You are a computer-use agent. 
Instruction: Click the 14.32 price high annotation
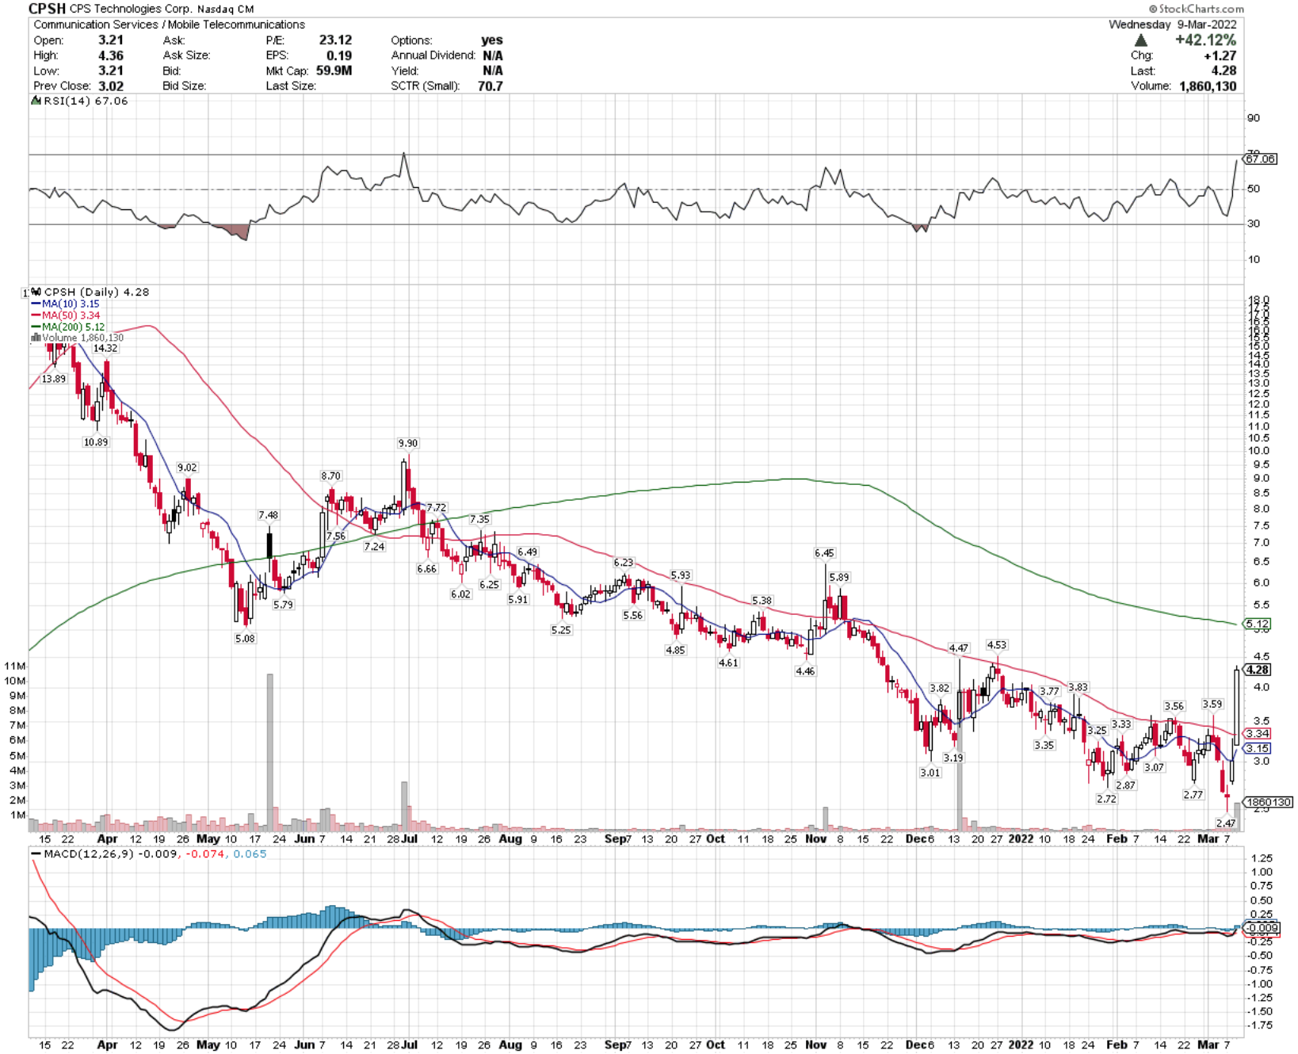click(x=105, y=348)
